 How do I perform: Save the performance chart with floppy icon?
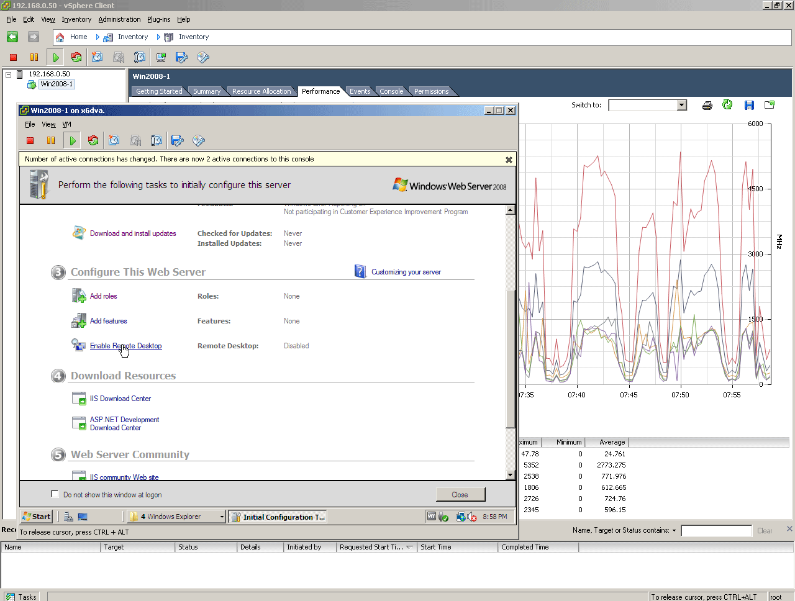749,106
